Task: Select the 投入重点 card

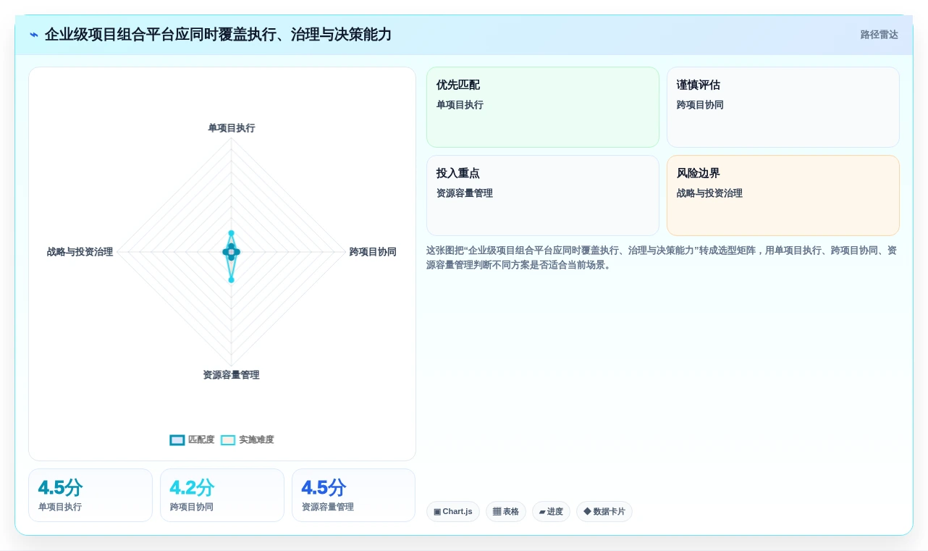Action: pyautogui.click(x=543, y=195)
